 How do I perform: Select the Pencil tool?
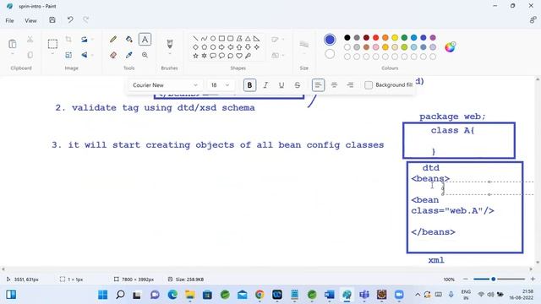(113, 40)
